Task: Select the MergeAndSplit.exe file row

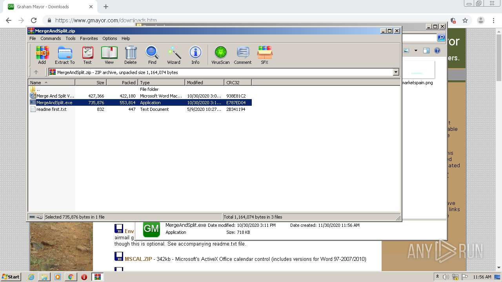Action: click(x=140, y=103)
